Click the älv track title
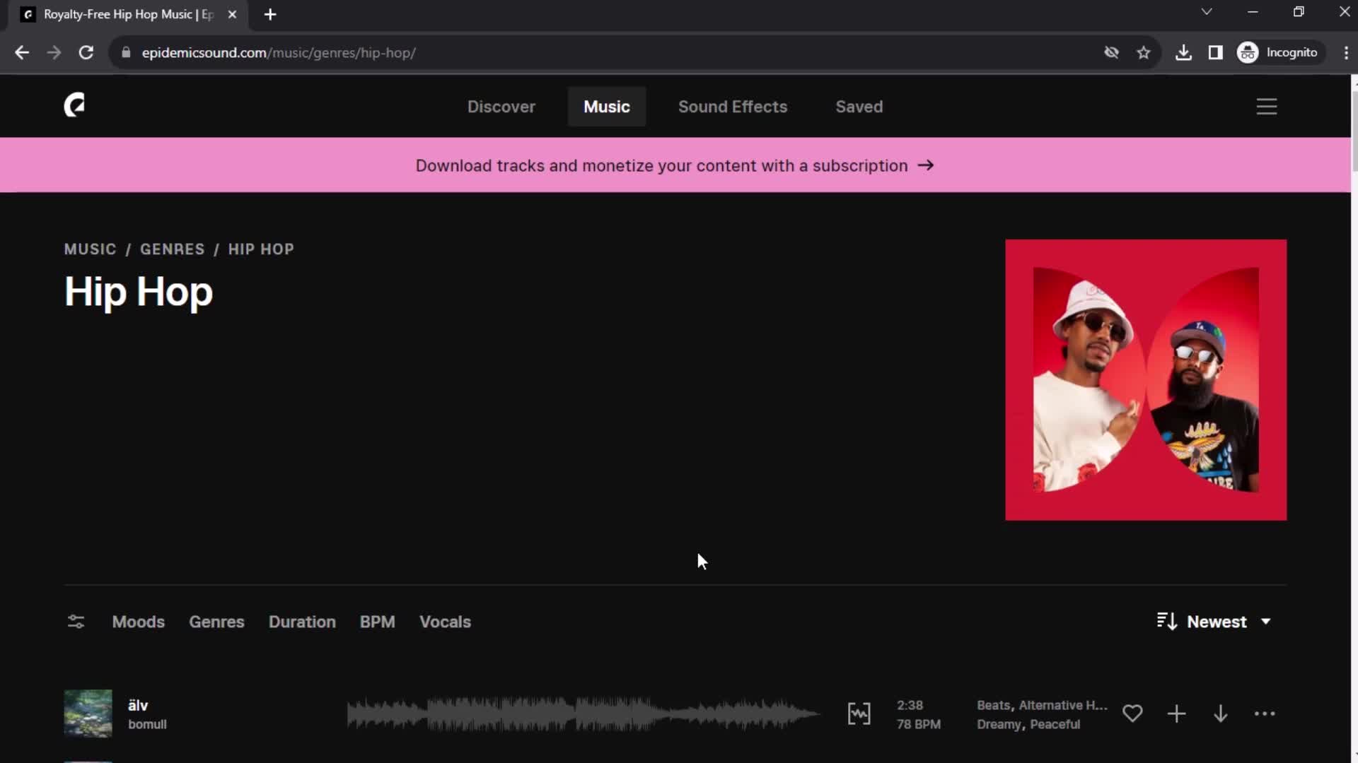Viewport: 1358px width, 763px height. click(138, 705)
